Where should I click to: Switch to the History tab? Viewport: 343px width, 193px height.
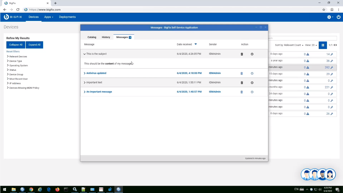[106, 37]
